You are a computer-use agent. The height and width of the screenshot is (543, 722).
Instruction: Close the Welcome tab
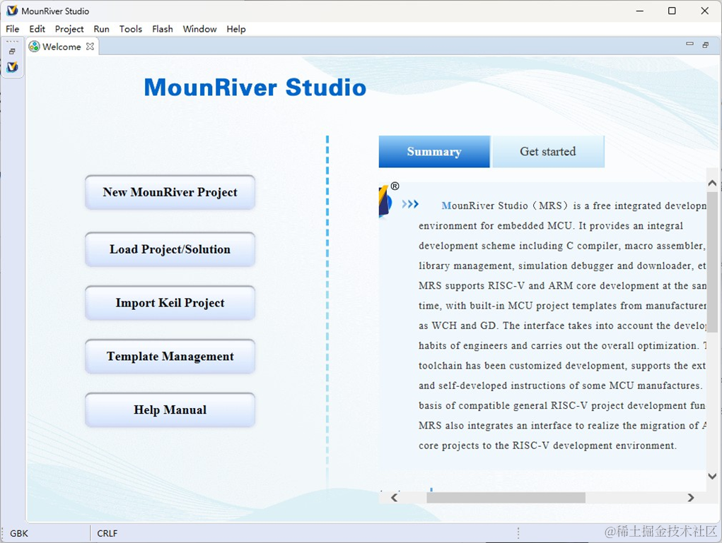[91, 47]
